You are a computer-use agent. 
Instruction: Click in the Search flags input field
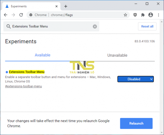tap(51, 26)
